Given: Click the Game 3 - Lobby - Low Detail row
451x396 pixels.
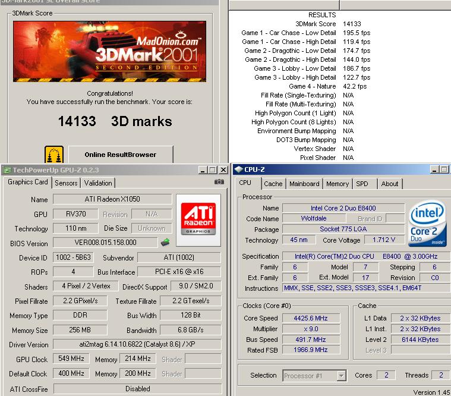Looking at the screenshot, I should [x=312, y=68].
